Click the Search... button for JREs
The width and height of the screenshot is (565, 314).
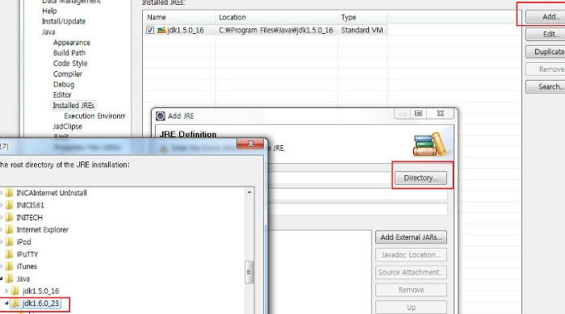(545, 86)
